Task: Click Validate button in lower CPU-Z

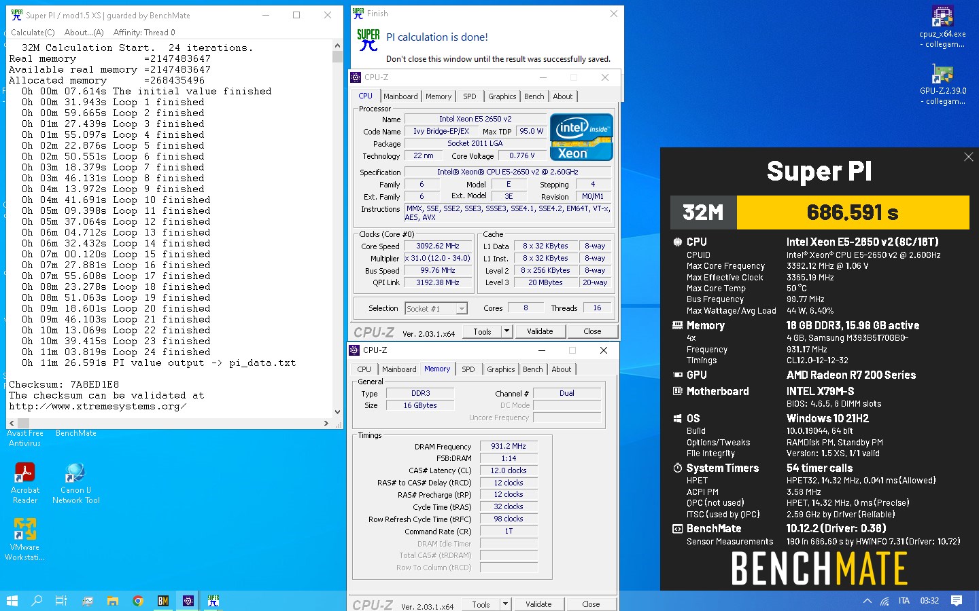Action: coord(538,604)
